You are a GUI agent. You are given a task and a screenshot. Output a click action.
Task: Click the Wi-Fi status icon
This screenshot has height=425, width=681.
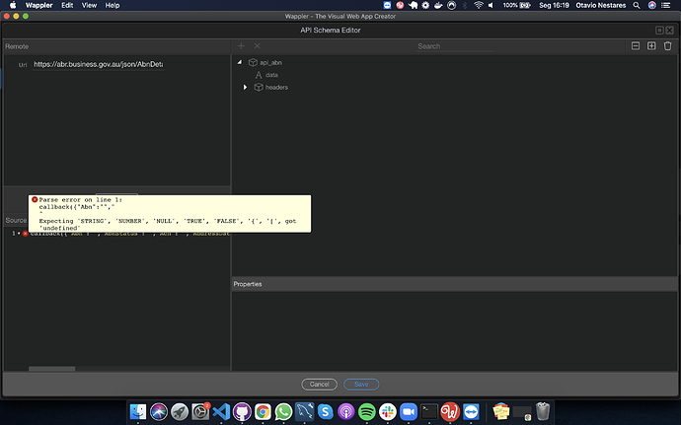click(478, 5)
